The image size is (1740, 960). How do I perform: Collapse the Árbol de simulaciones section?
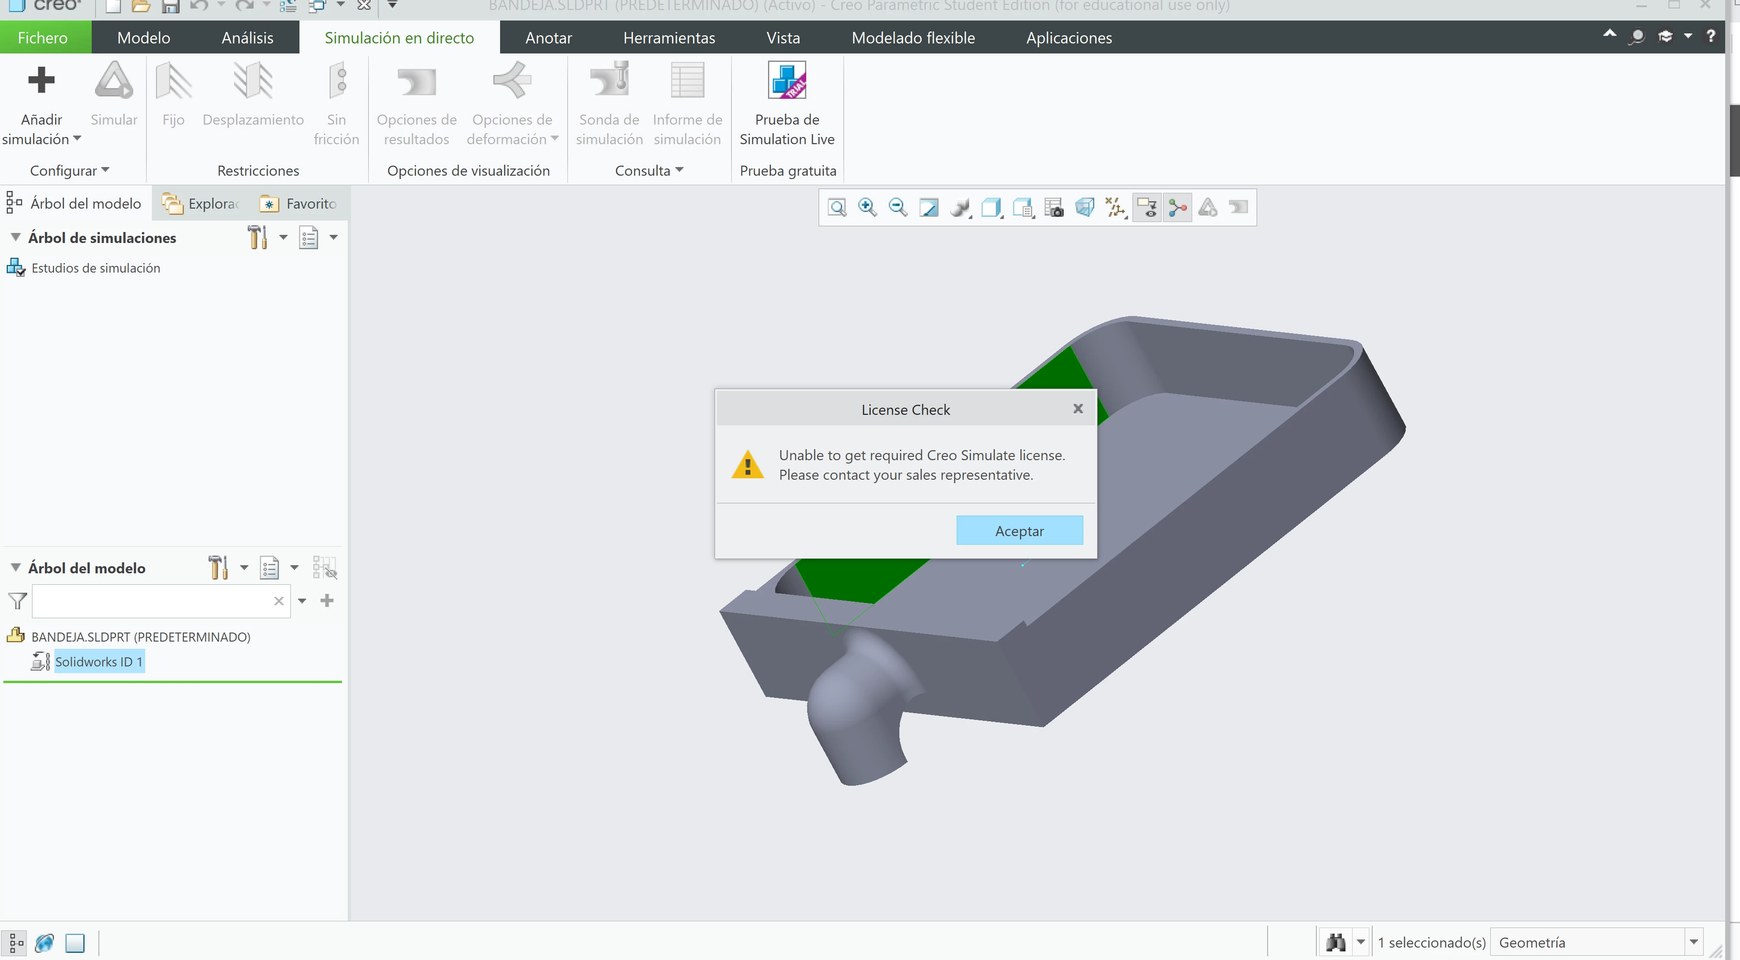coord(16,238)
